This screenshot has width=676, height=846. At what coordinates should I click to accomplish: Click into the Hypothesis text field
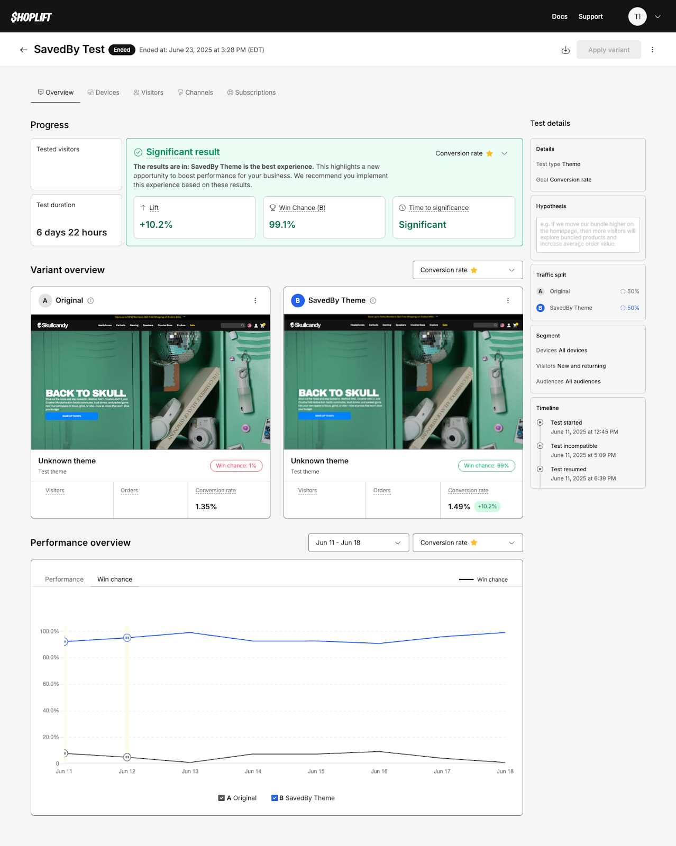[588, 234]
